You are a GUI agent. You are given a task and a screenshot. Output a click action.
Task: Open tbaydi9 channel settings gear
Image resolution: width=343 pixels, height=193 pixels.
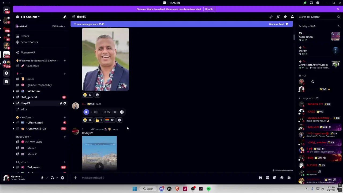coord(65,103)
